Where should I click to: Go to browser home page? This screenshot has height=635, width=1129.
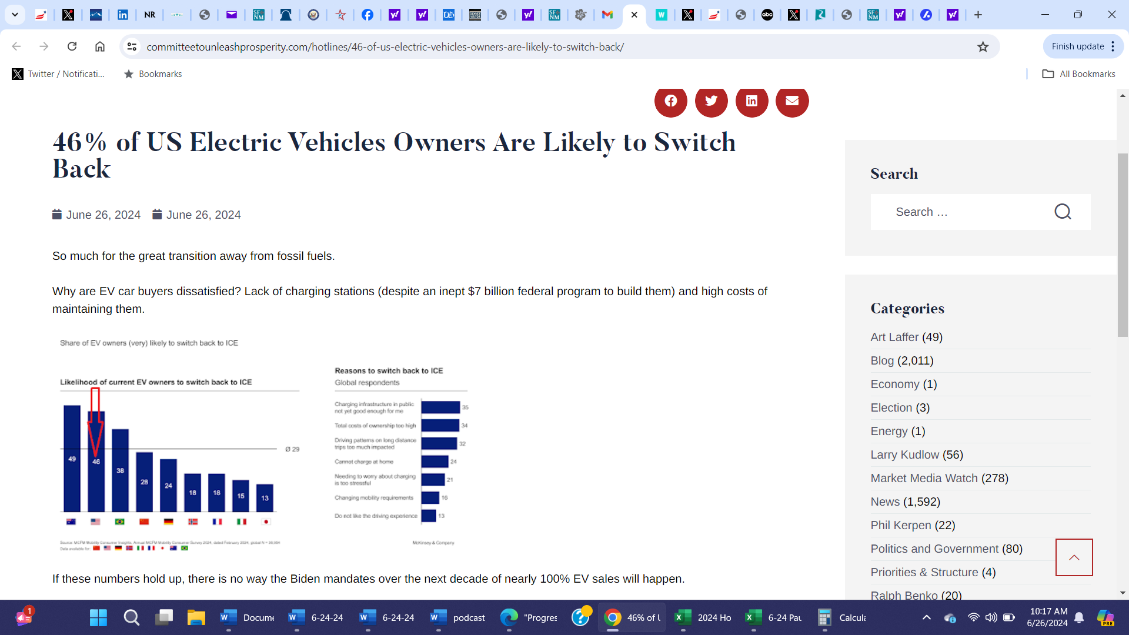100,46
